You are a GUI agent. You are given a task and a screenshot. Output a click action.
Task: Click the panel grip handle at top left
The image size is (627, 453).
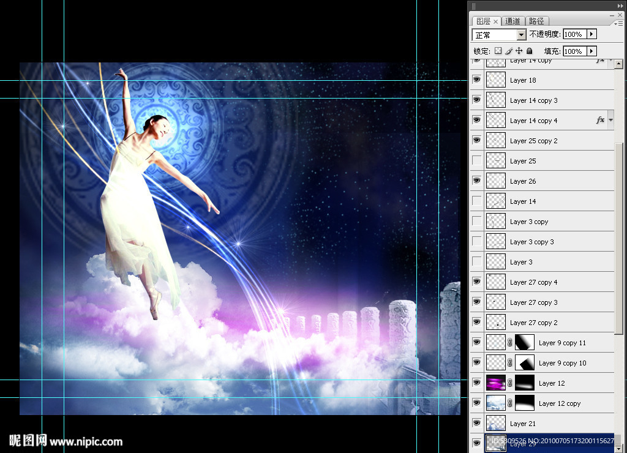pyautogui.click(x=473, y=6)
